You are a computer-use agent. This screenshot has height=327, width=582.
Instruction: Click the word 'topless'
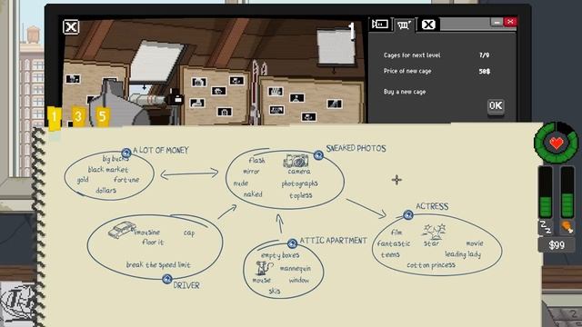pyautogui.click(x=301, y=195)
